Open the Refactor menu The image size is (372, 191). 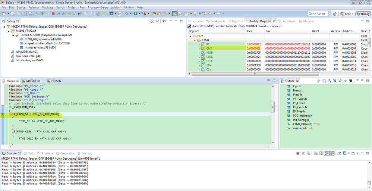click(34, 7)
